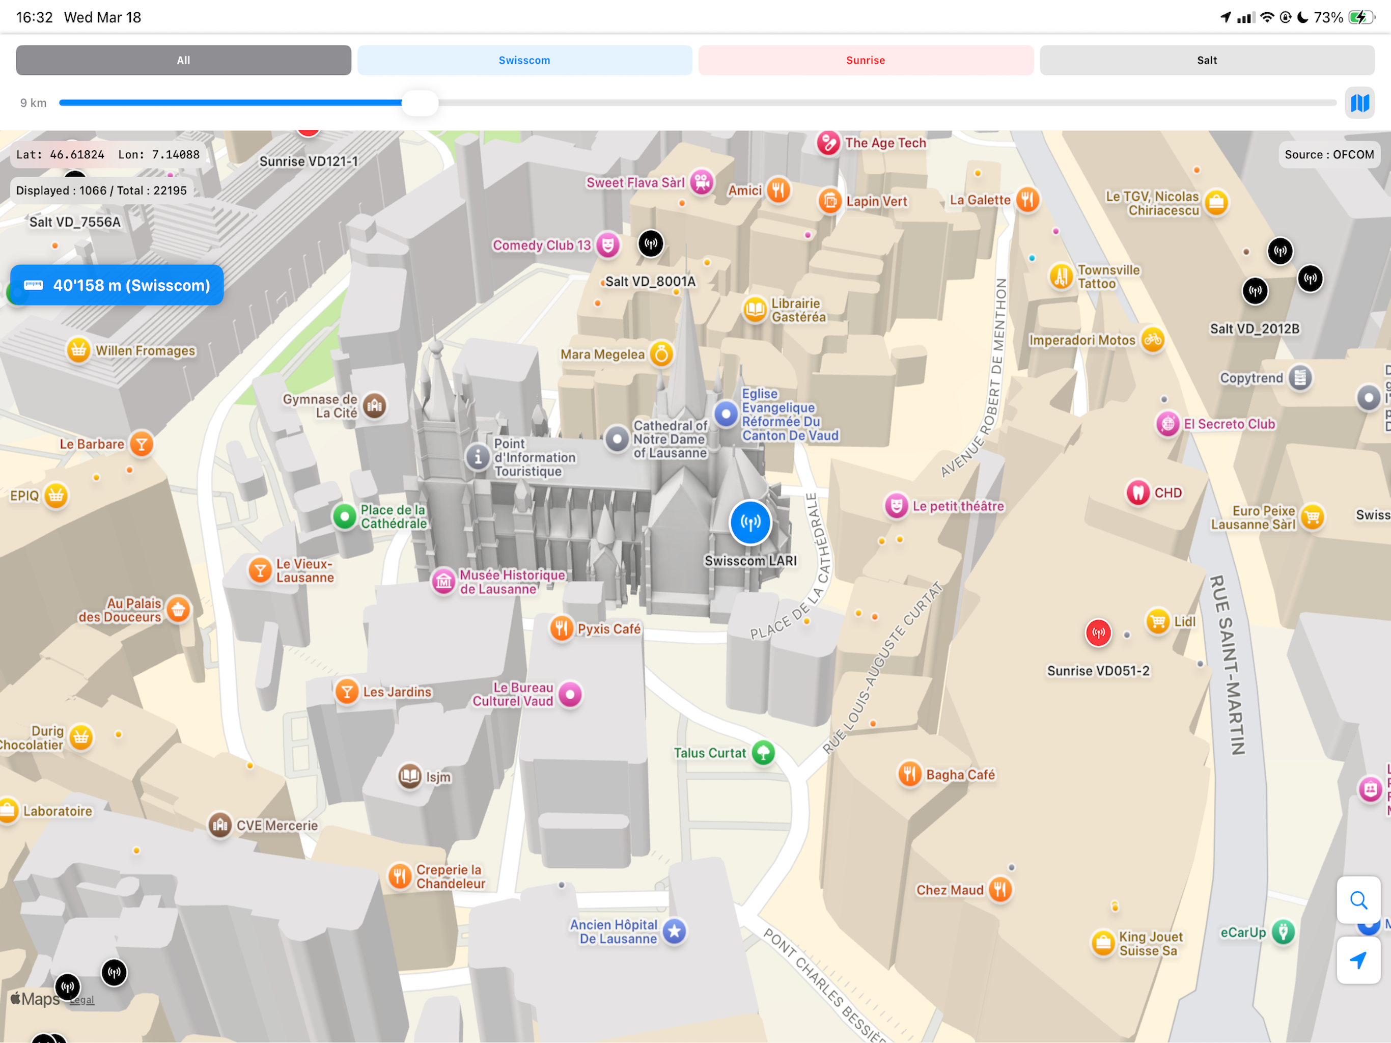Tap the Lat/Lon coordinates label
The image size is (1391, 1043).
tap(107, 155)
